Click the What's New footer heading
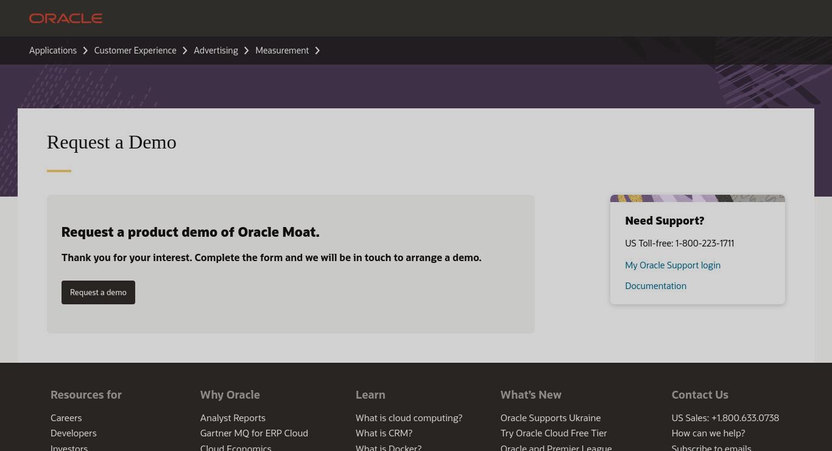The image size is (832, 451). [531, 394]
